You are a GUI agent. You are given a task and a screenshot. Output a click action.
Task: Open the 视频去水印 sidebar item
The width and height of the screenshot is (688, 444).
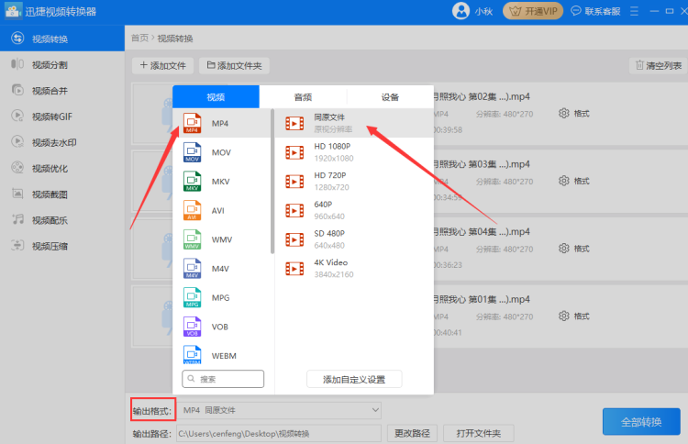pyautogui.click(x=61, y=142)
